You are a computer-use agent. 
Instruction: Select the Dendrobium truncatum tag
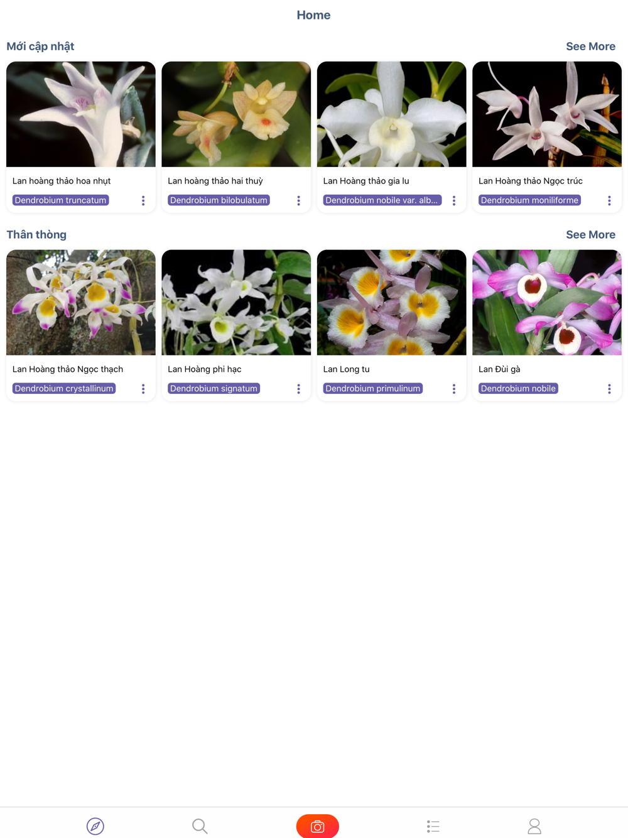pos(60,200)
